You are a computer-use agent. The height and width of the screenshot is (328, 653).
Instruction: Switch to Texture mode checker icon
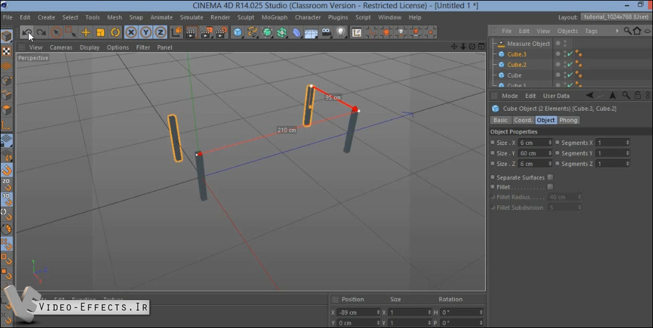pyautogui.click(x=6, y=51)
